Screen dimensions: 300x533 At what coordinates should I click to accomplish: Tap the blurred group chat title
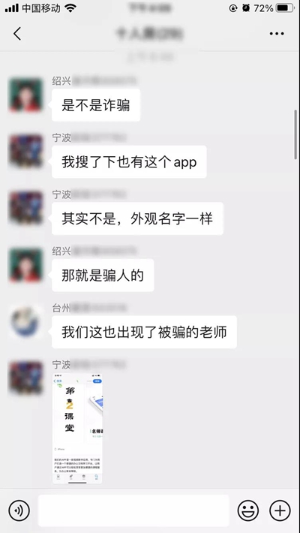pyautogui.click(x=149, y=34)
